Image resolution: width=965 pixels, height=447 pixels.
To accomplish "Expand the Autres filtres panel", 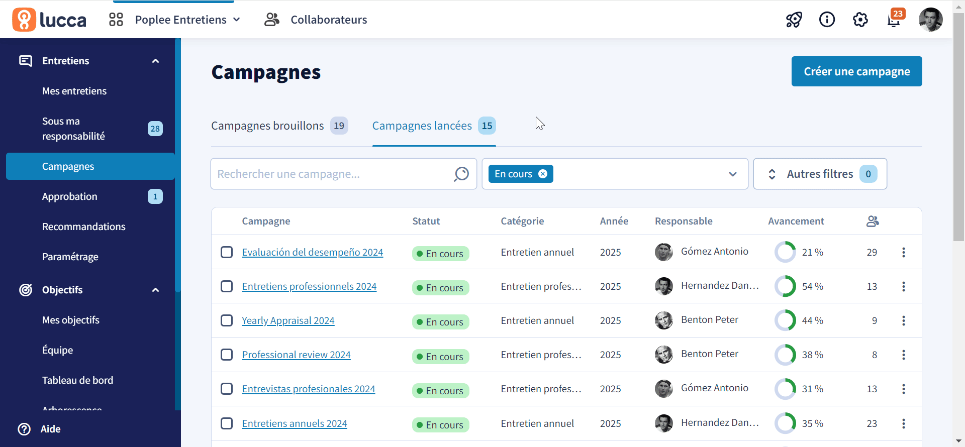I will coord(820,174).
